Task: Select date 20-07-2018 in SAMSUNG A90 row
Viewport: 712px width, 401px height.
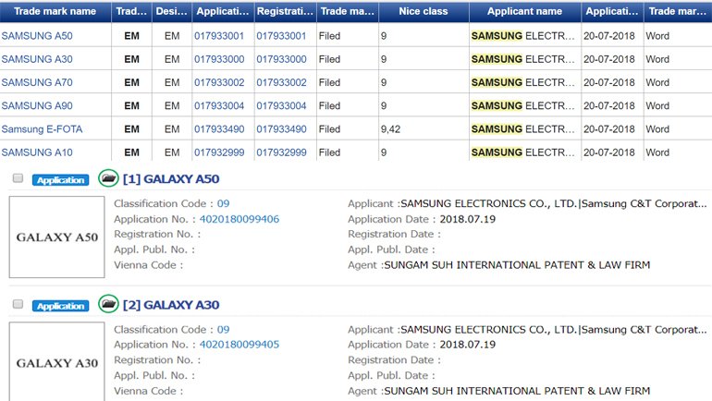Action: pos(609,105)
